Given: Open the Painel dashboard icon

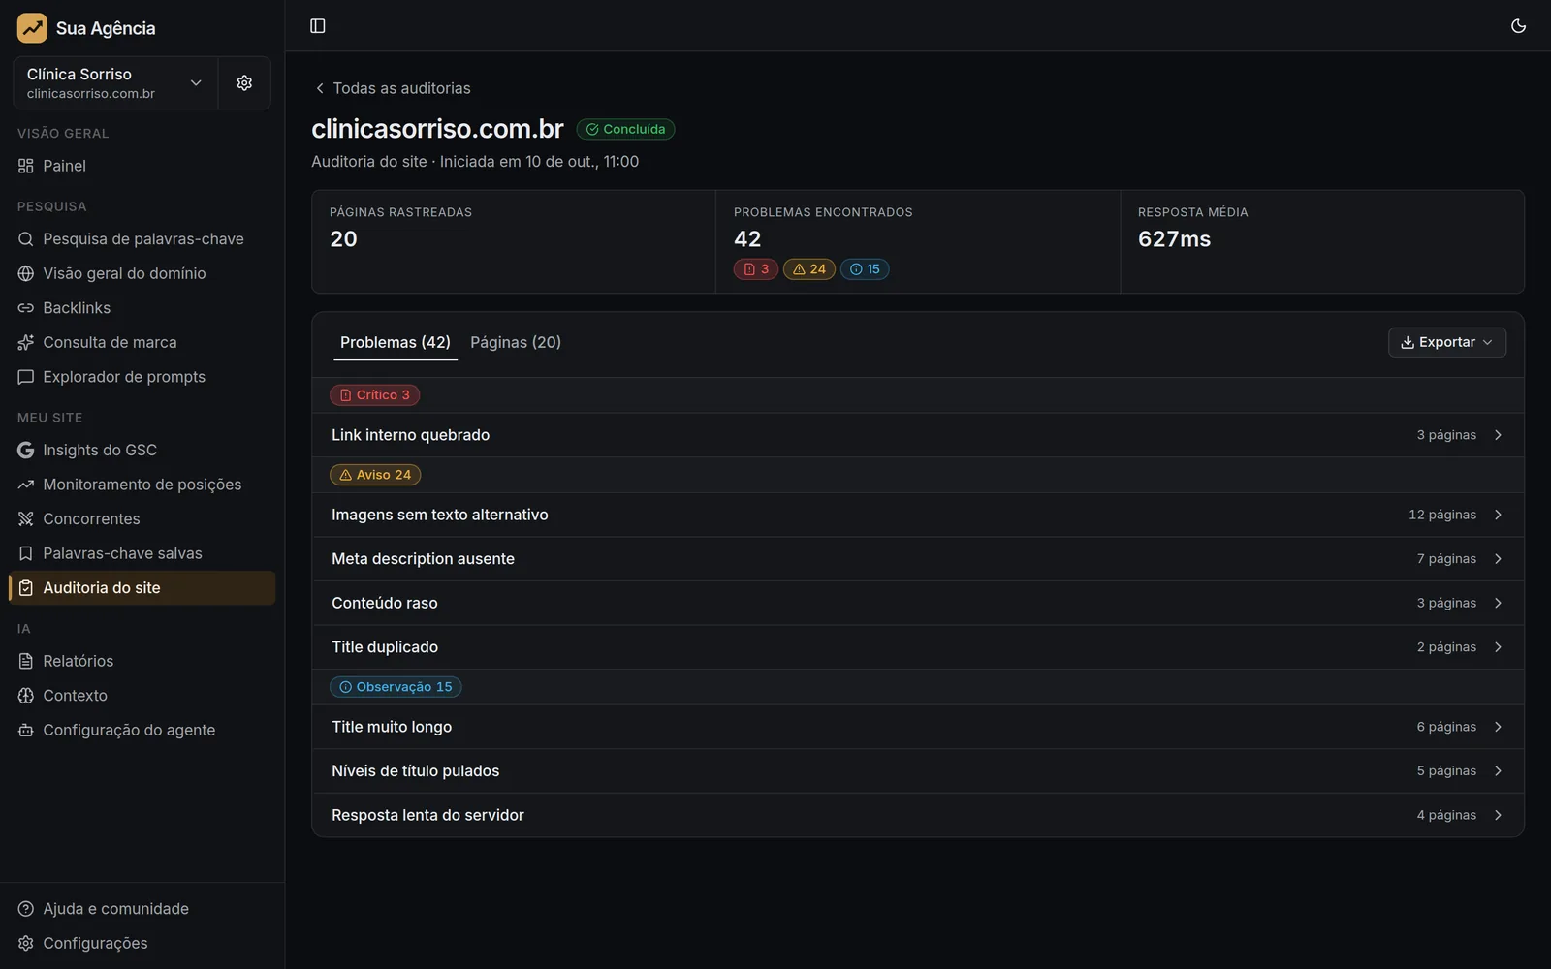Looking at the screenshot, I should click(26, 166).
